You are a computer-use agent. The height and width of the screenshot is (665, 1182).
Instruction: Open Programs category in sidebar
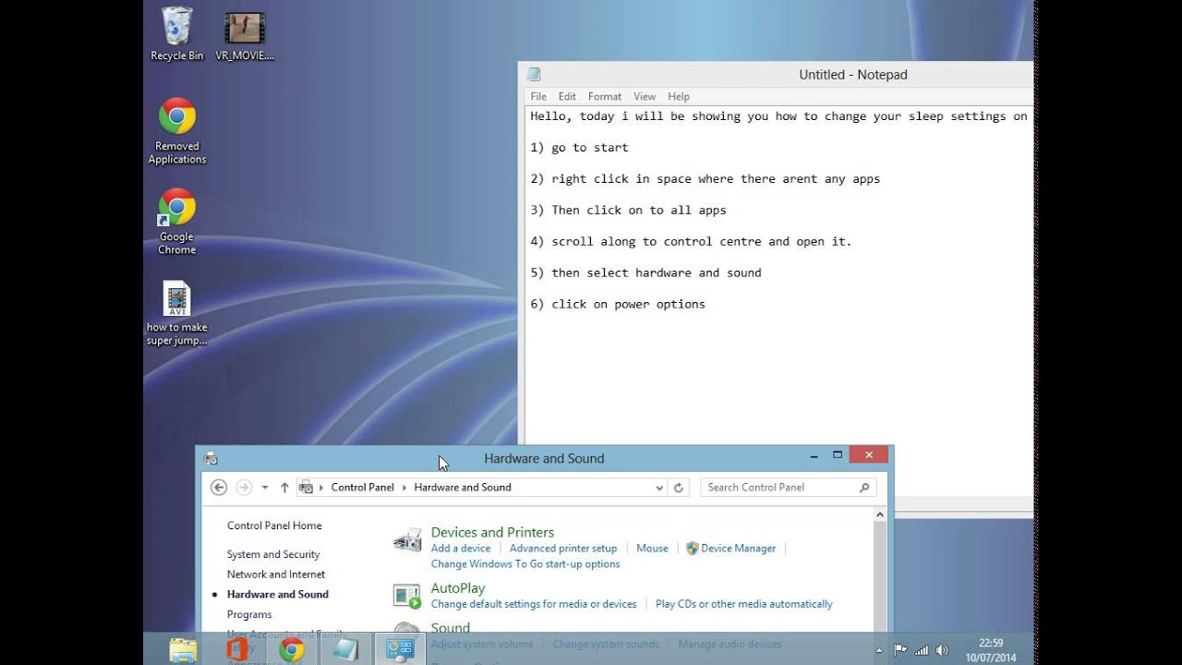click(249, 614)
